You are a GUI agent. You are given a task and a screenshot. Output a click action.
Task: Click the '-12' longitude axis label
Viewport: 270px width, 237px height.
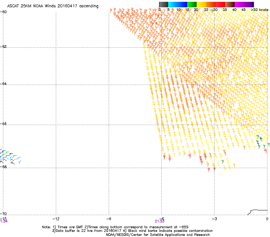(56, 219)
